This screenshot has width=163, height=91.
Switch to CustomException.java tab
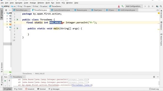point(62,10)
